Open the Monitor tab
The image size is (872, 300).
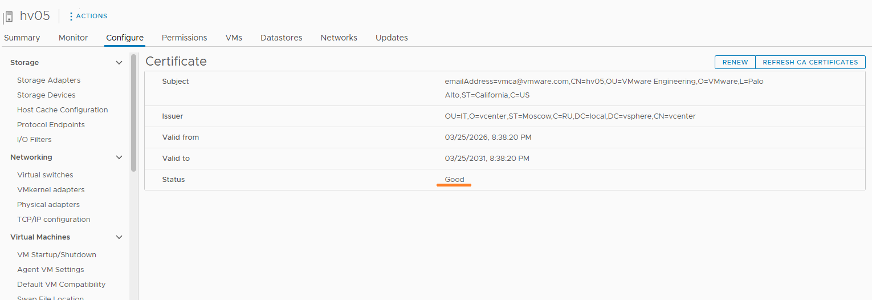tap(73, 38)
